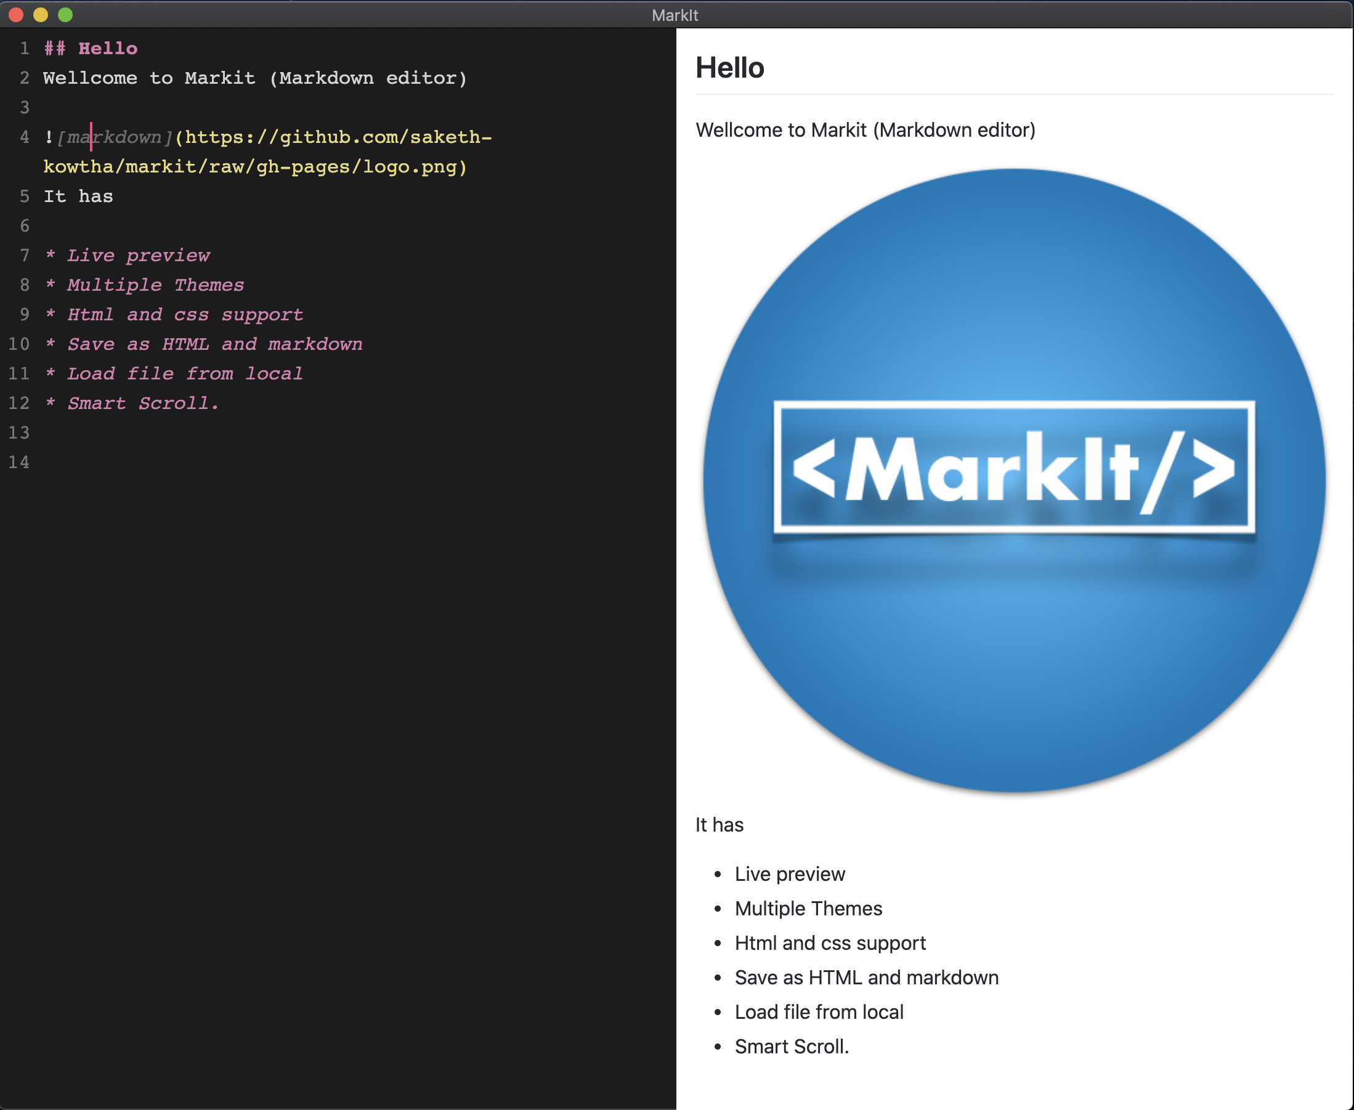
Task: Click line number 4 in editor gutter
Action: pyautogui.click(x=24, y=137)
